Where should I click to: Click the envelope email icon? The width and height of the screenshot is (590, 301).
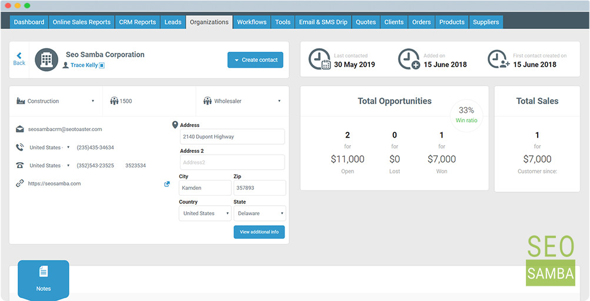point(20,129)
